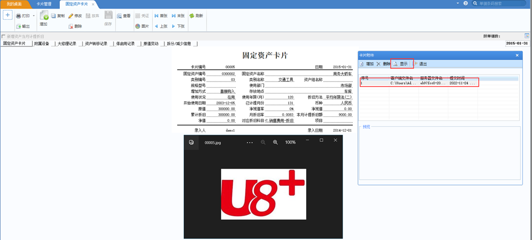This screenshot has height=240, width=532.
Task: Click the 使用部门 value 市场部
Action: pyautogui.click(x=347, y=86)
